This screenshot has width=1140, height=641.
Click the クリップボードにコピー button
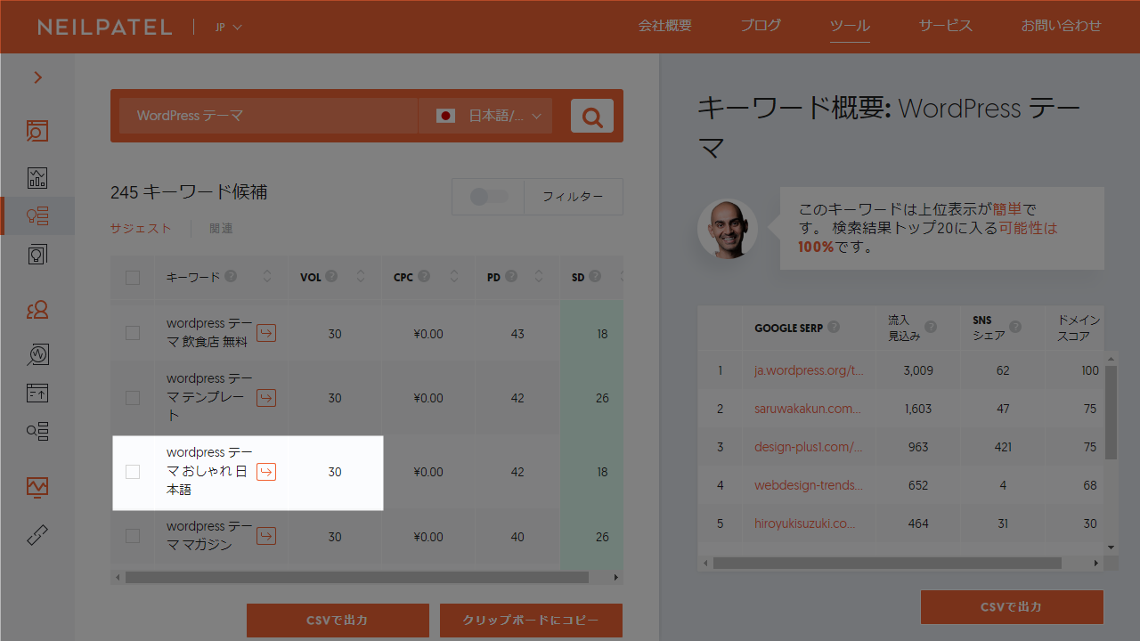point(531,621)
